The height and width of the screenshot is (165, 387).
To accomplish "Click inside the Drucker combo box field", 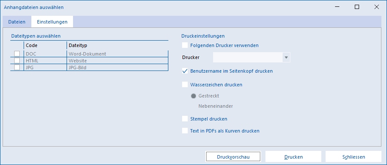I will 248,57.
